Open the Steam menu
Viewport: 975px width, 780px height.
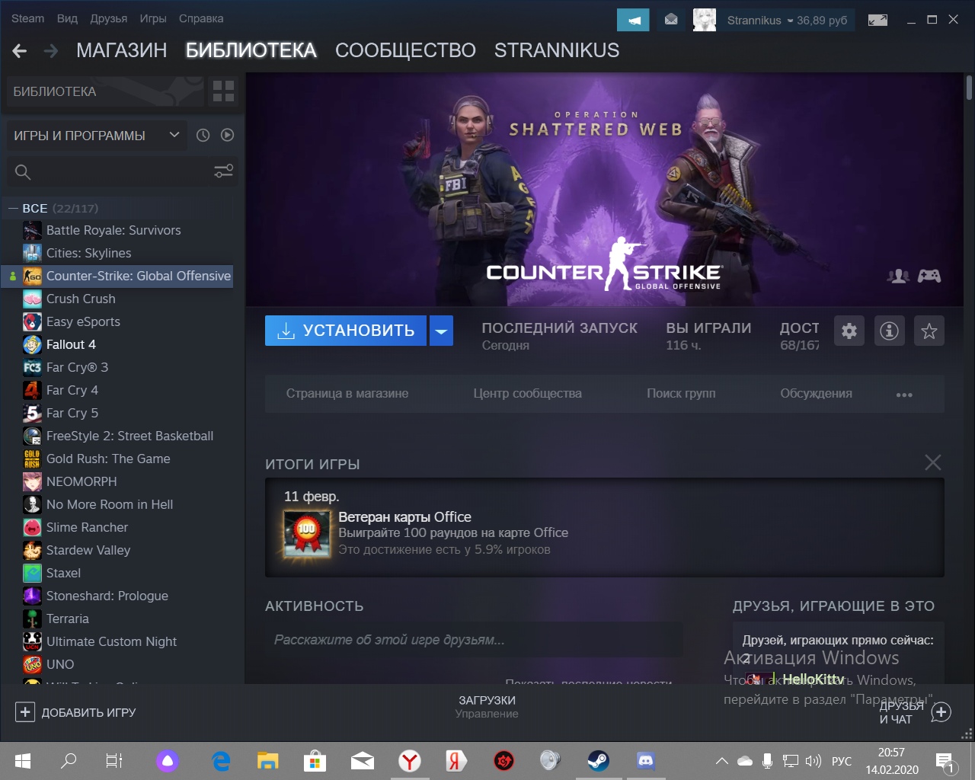pyautogui.click(x=28, y=18)
